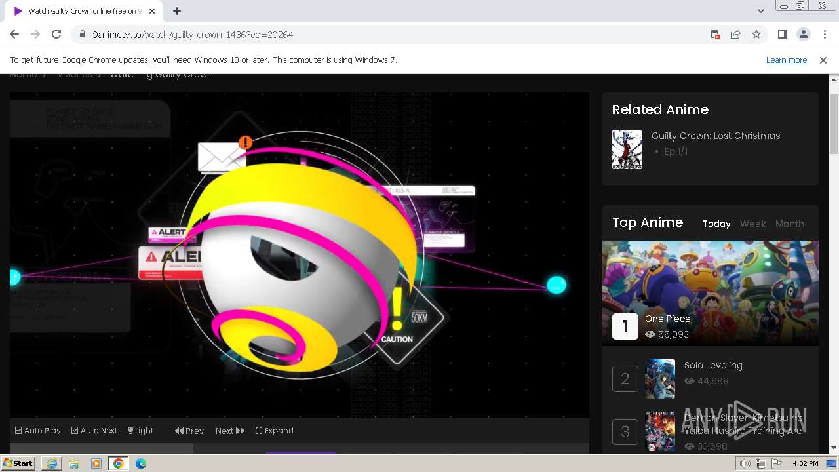
Task: Dismiss the Chrome update notification bar
Action: (x=823, y=60)
